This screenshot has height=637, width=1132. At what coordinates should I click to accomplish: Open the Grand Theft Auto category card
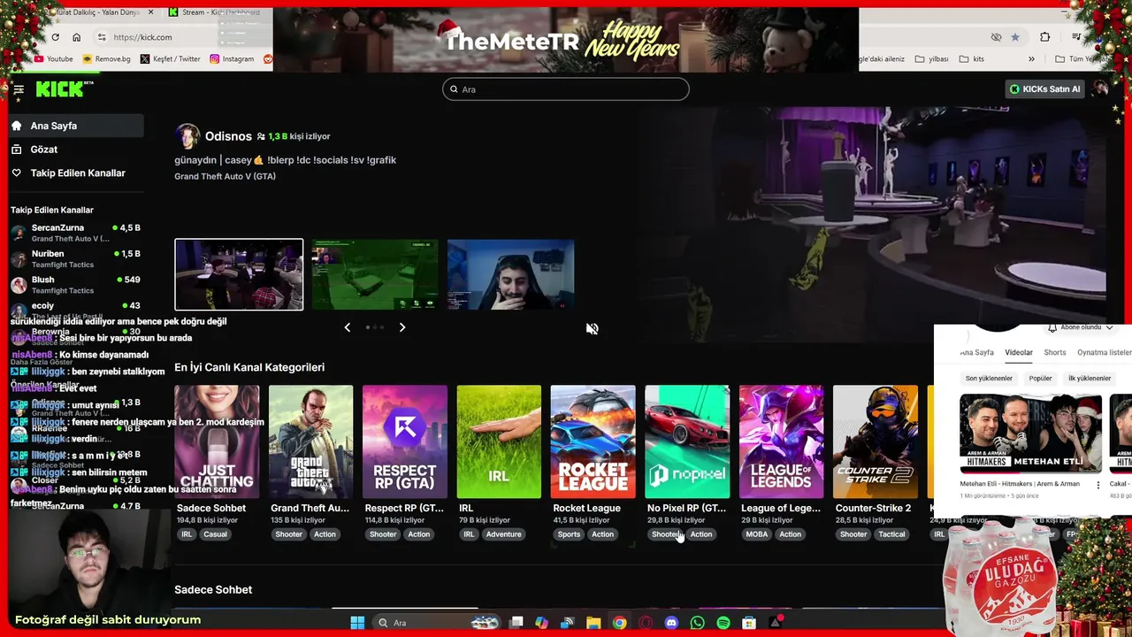(x=310, y=441)
